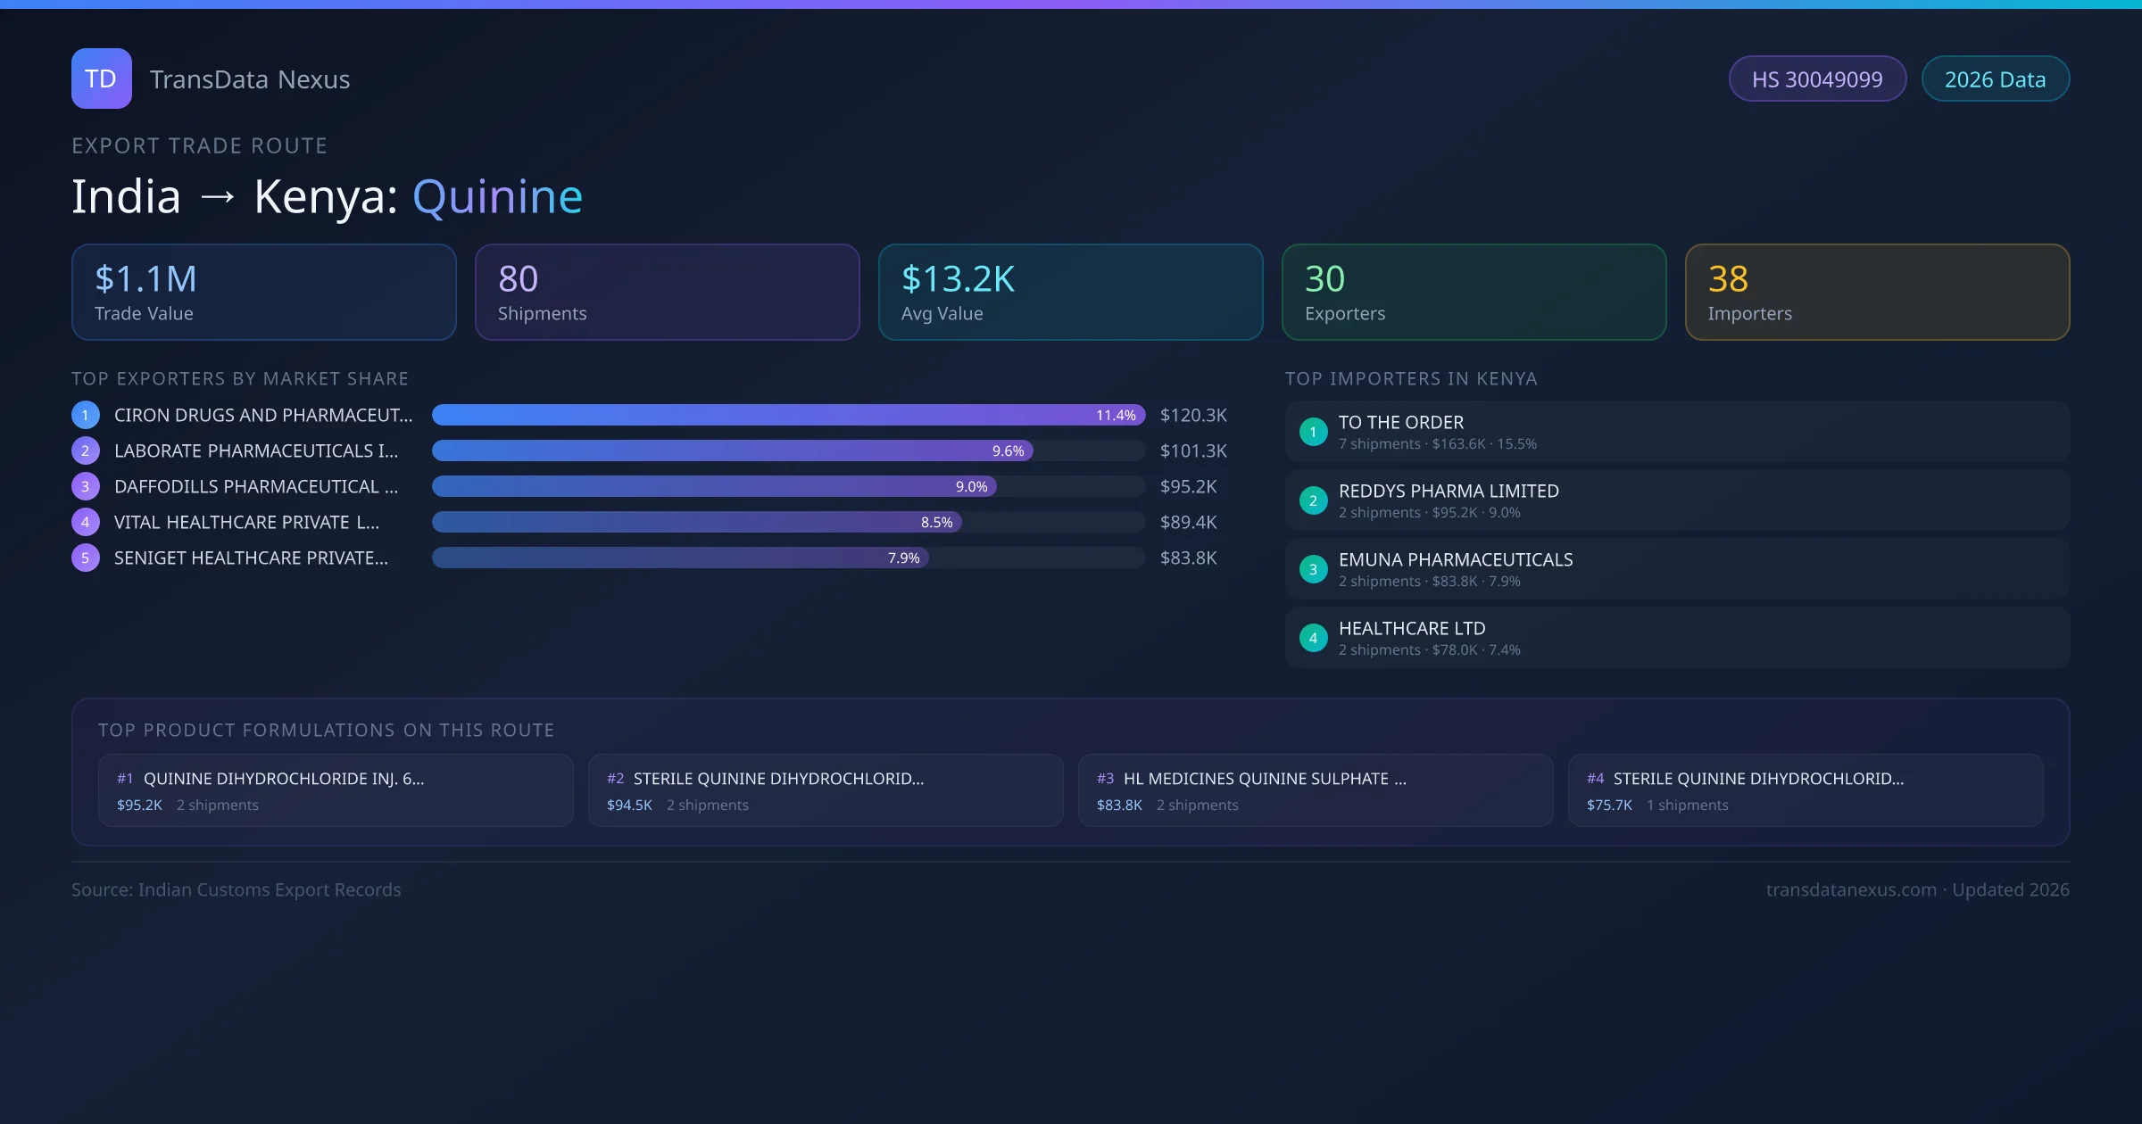Click the green rank 4 badge for Healthcare Ltd
The image size is (2142, 1124).
[x=1313, y=638]
